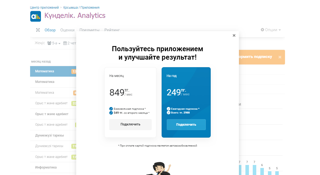
Task: Click the Жеңіс student name
Action: [40, 43]
